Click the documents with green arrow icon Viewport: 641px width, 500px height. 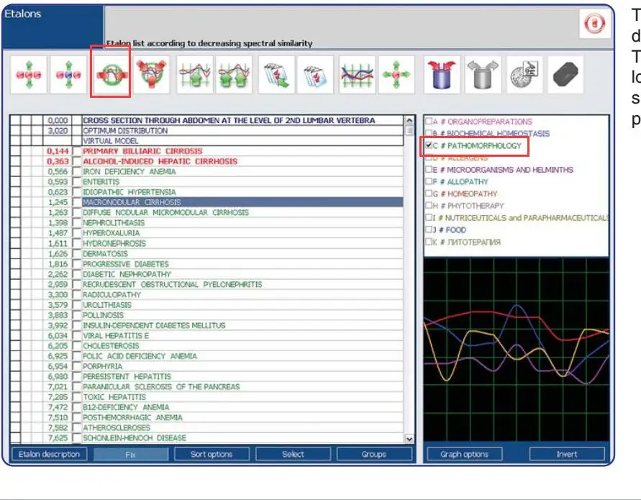[276, 76]
